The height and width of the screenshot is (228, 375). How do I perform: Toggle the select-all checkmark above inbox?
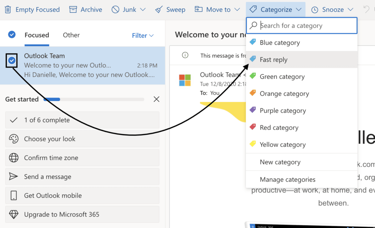click(12, 35)
